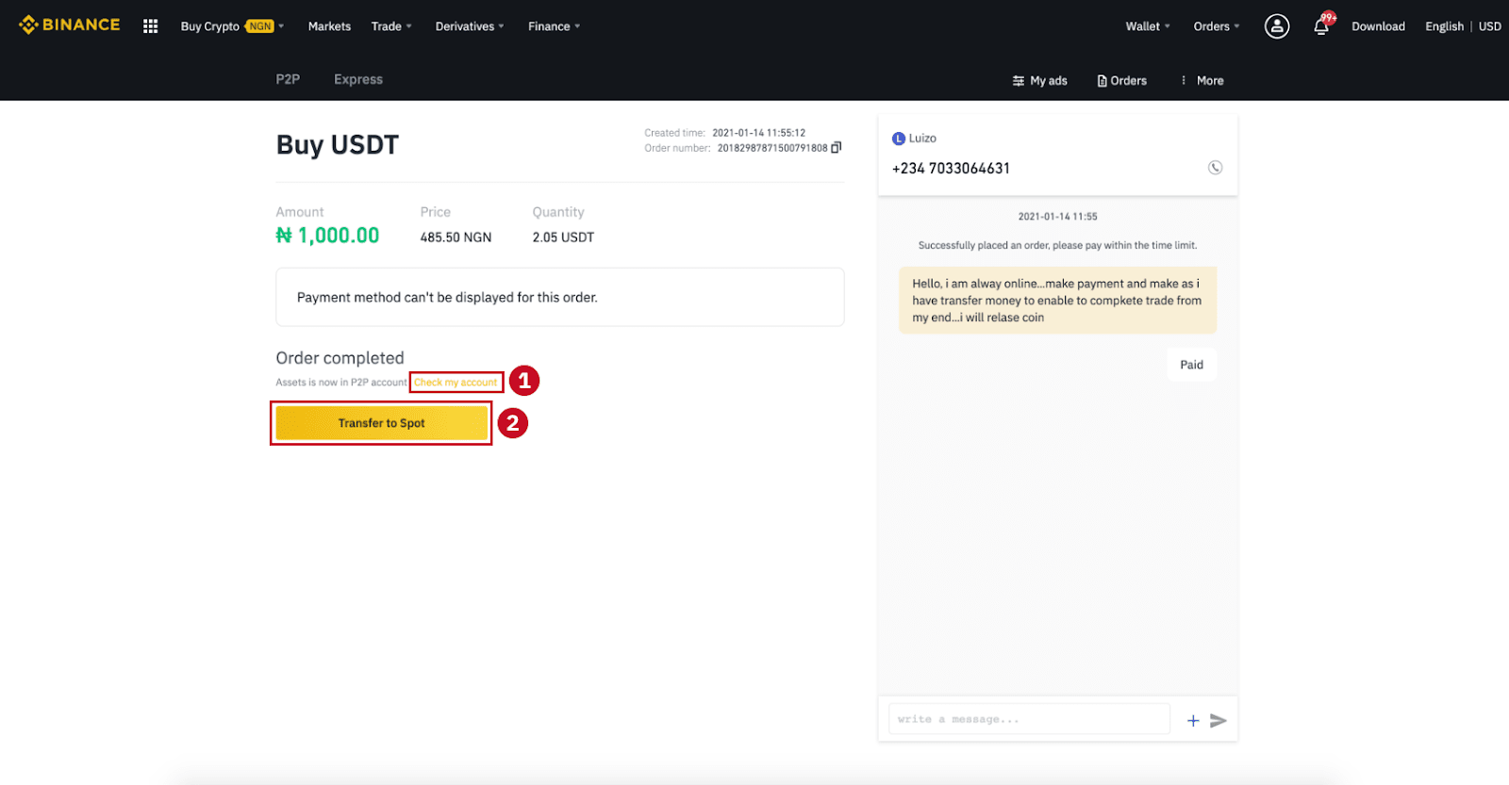This screenshot has width=1509, height=785.
Task: Switch to the P2P tab
Action: [288, 79]
